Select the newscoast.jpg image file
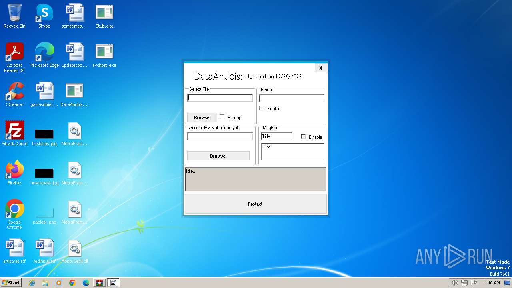The height and width of the screenshot is (288, 512). coord(44,176)
